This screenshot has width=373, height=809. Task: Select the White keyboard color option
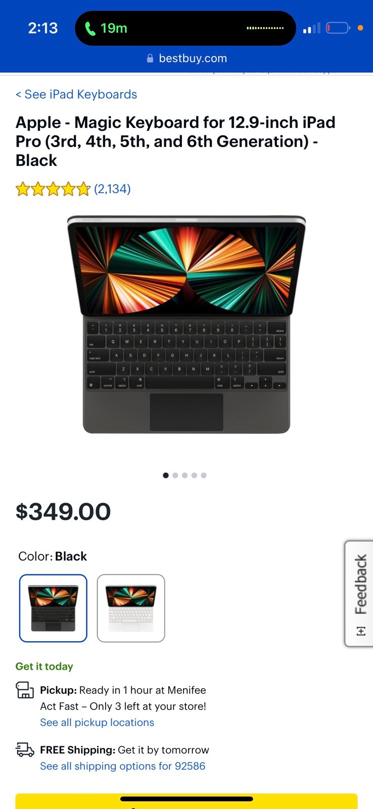(x=131, y=608)
